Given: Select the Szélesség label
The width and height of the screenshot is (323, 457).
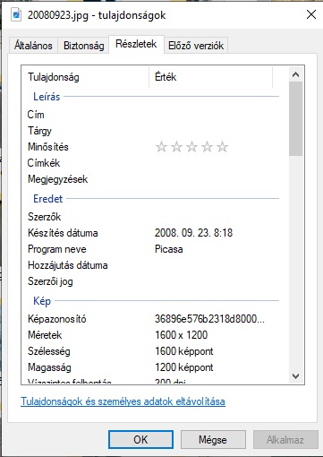Looking at the screenshot, I should click(49, 351).
